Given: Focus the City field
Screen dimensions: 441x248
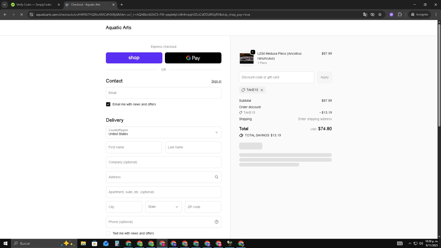Looking at the screenshot, I should [124, 207].
